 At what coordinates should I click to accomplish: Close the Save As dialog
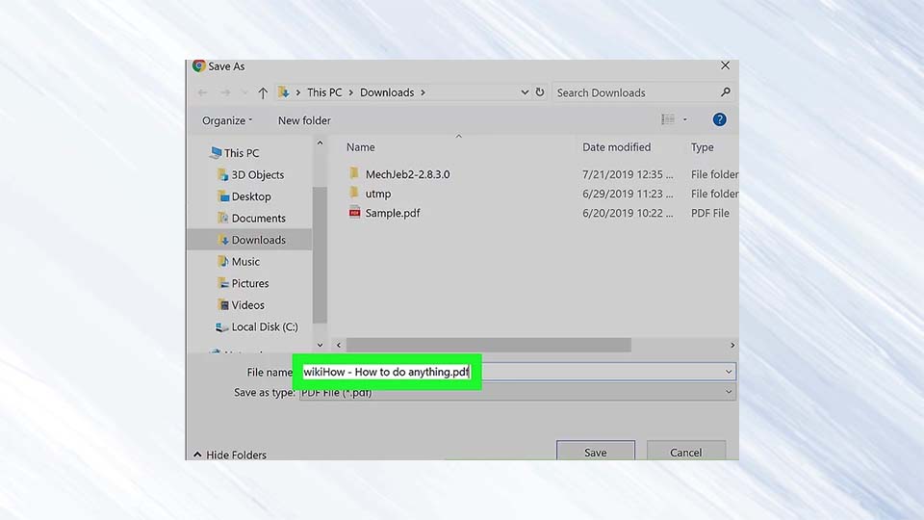[726, 65]
